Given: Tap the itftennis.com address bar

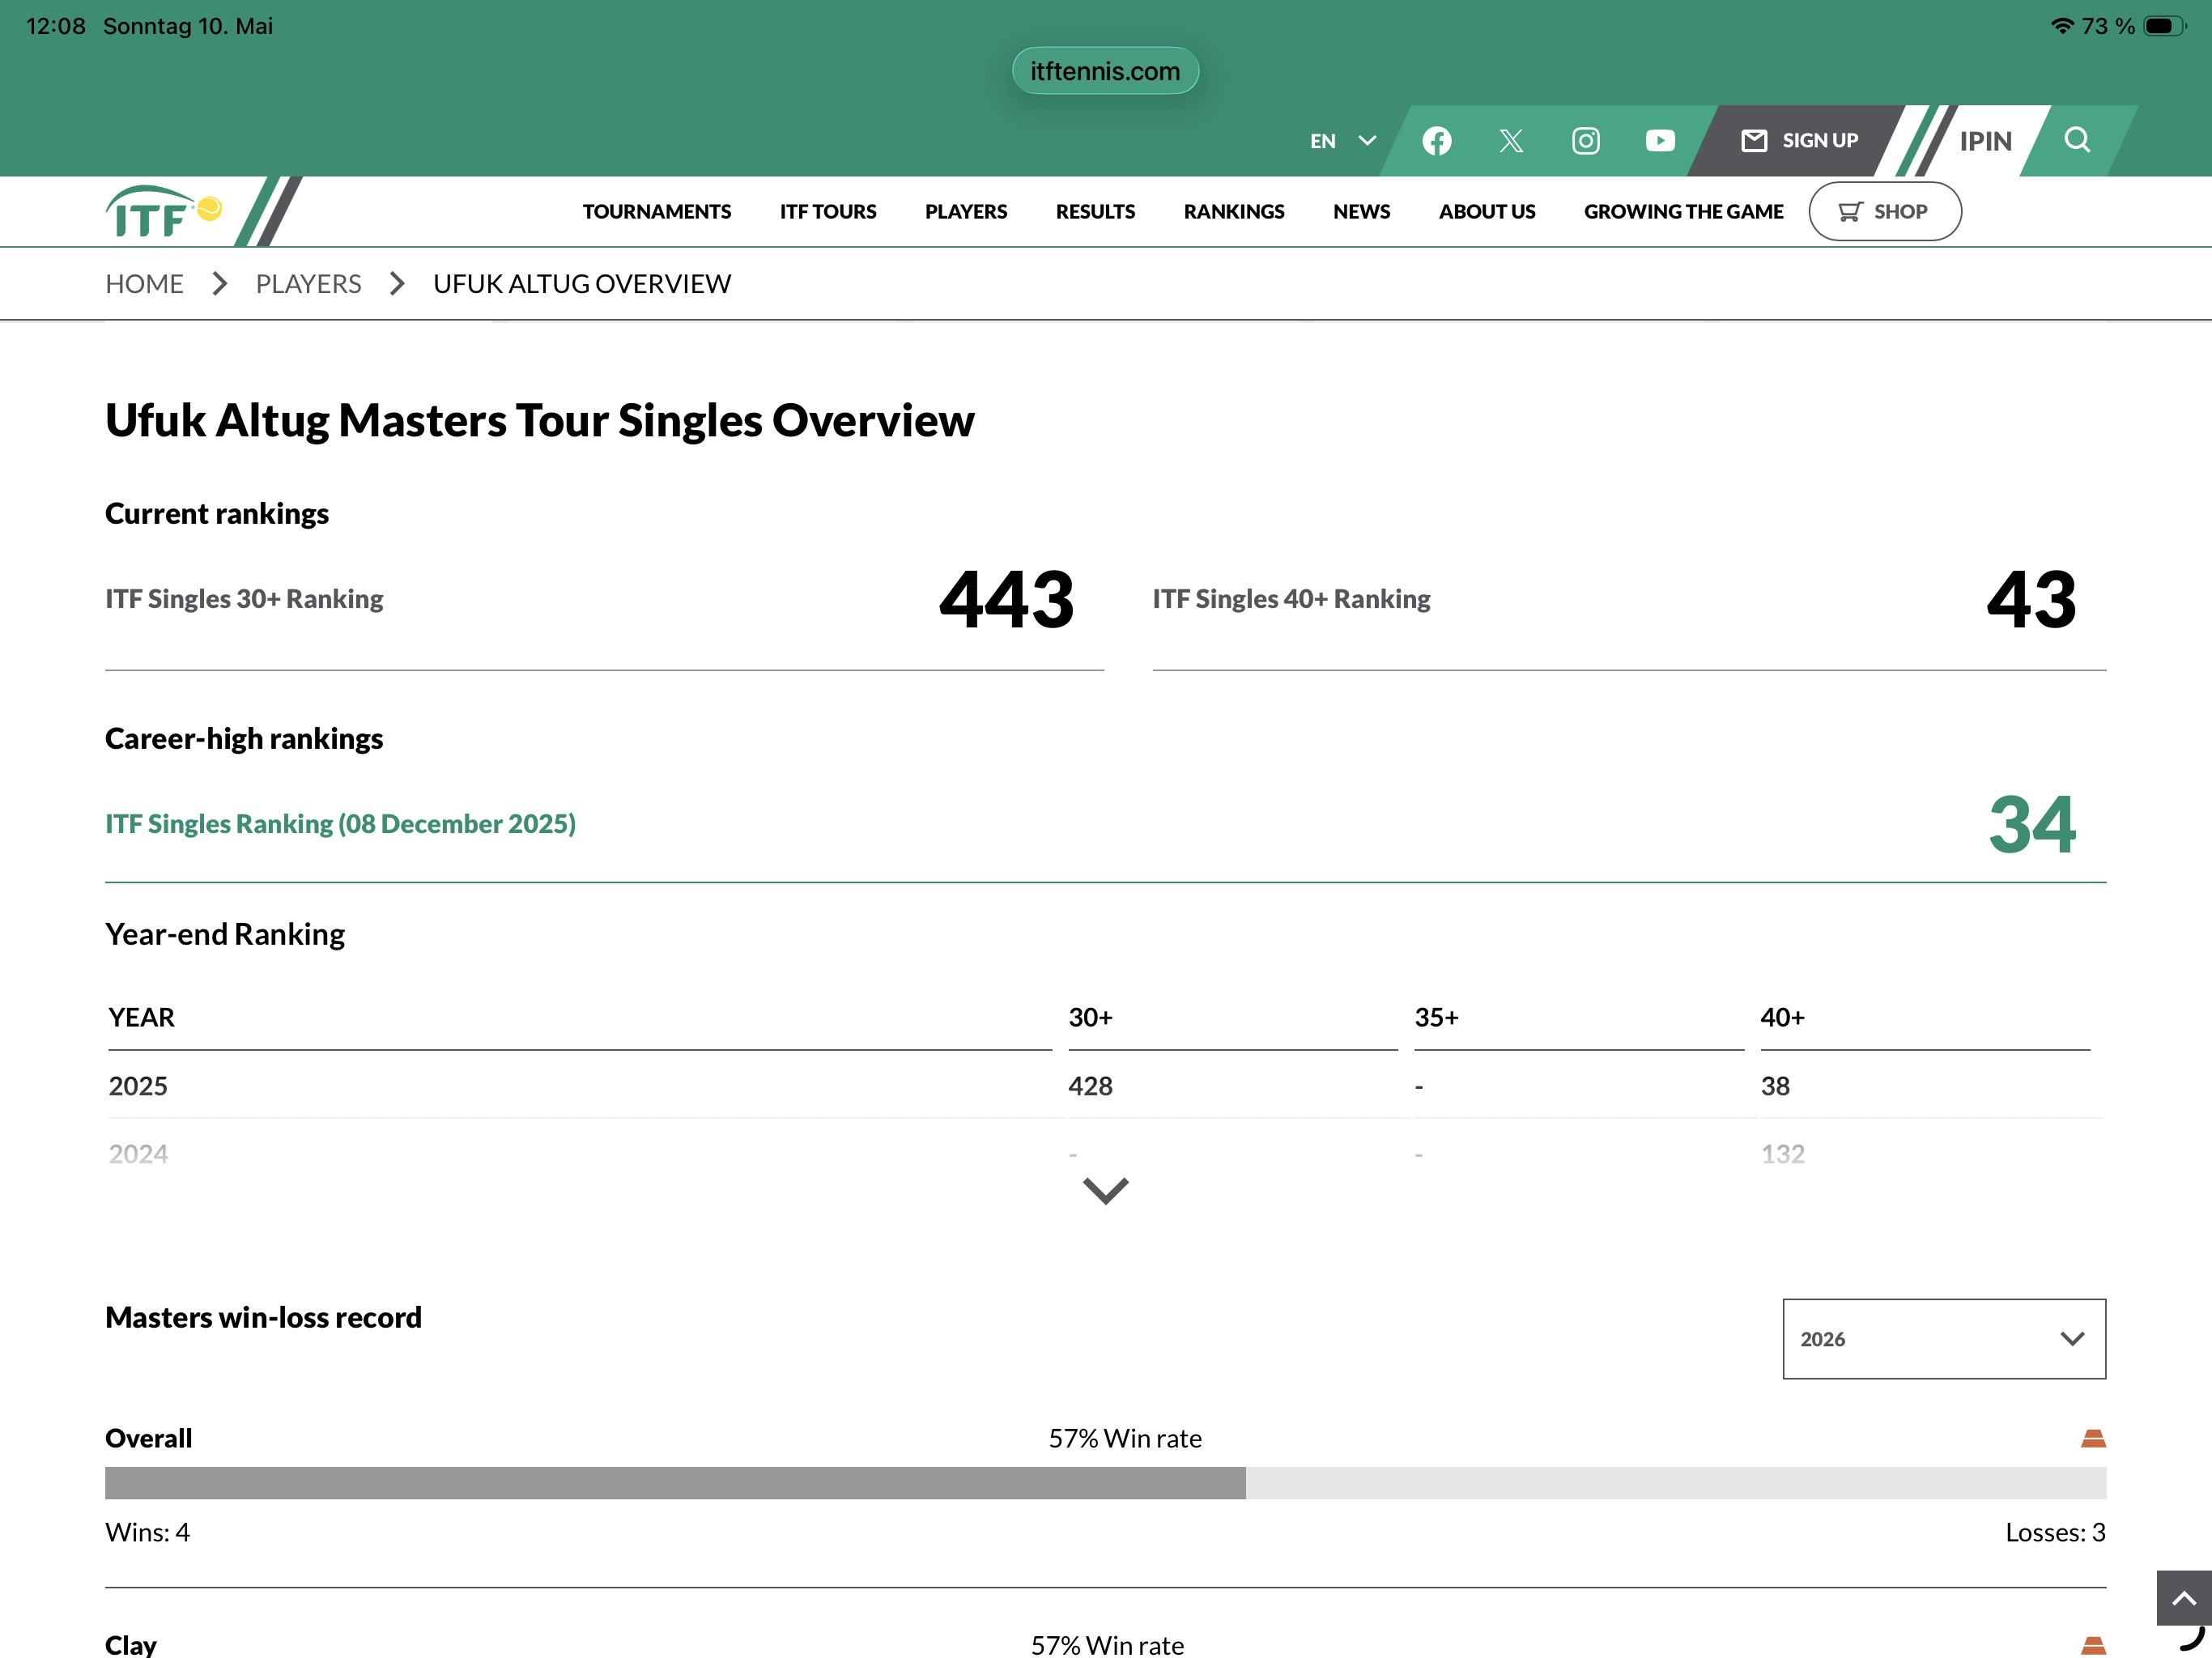Looking at the screenshot, I should 1105,71.
